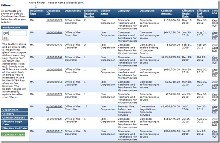Click the version number 12 cell
This screenshot has width=220, height=143.
86,107
